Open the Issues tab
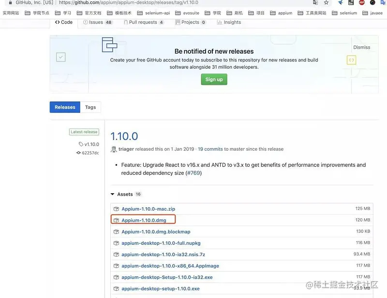Screen dimensions: 387x298 coord(98,22)
